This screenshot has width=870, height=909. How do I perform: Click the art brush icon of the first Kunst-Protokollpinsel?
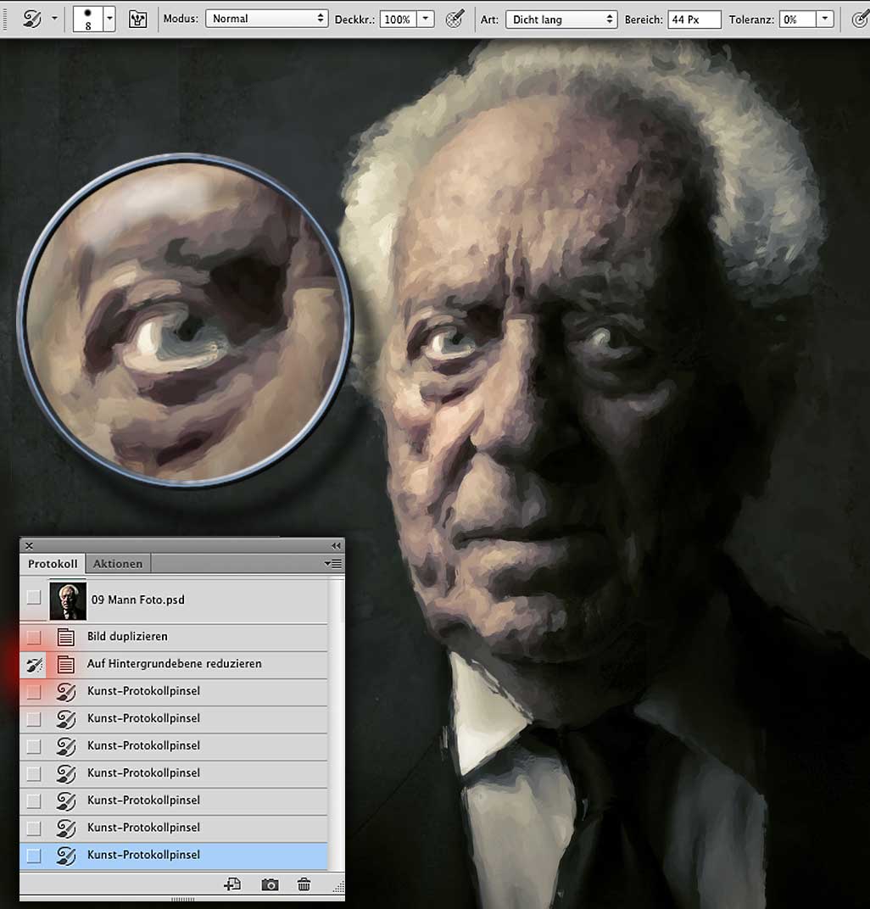click(x=66, y=691)
